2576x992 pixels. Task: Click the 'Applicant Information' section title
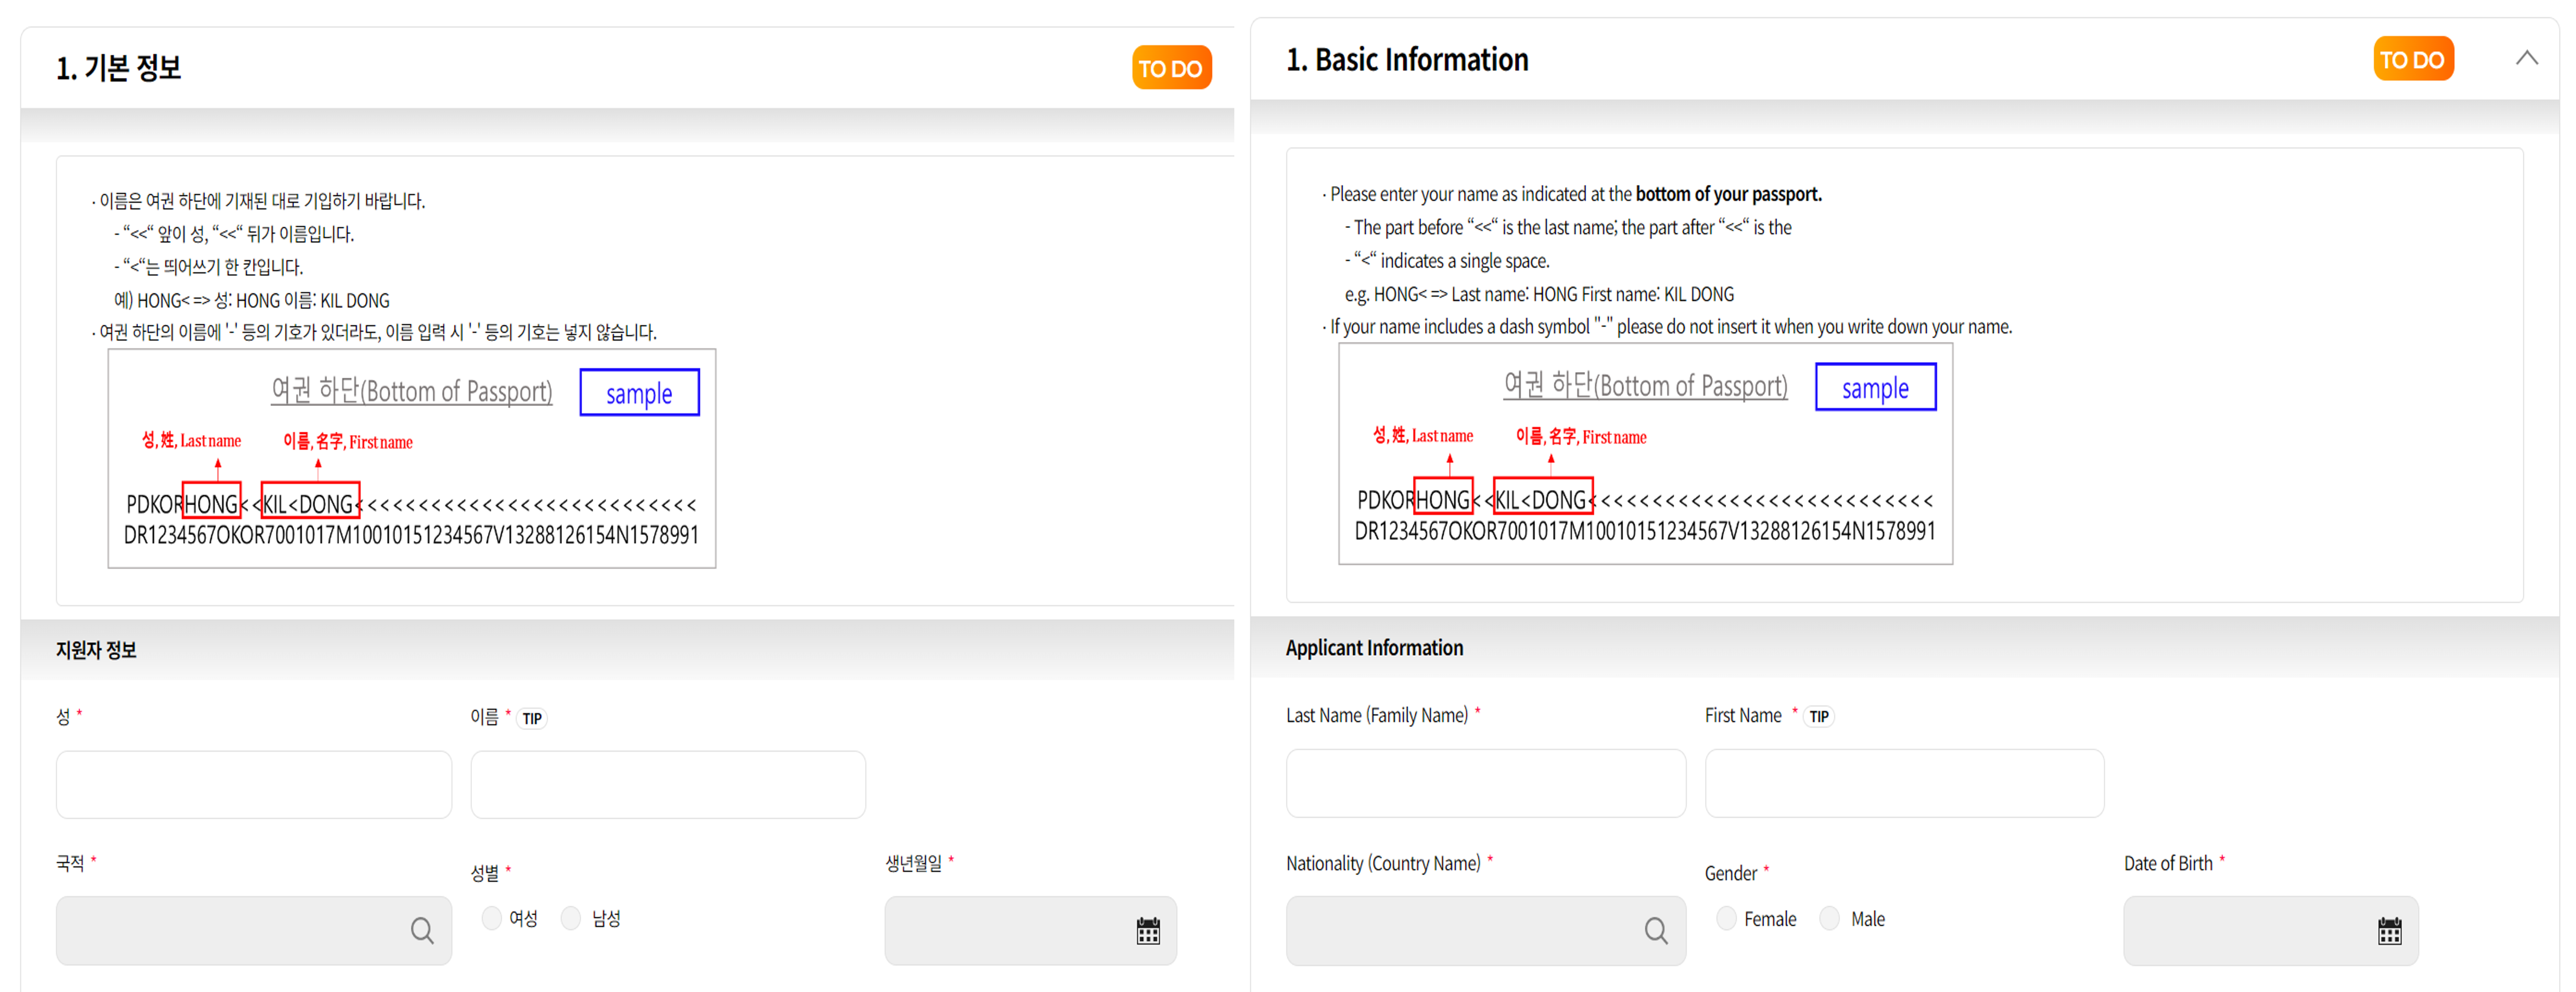(x=1374, y=648)
